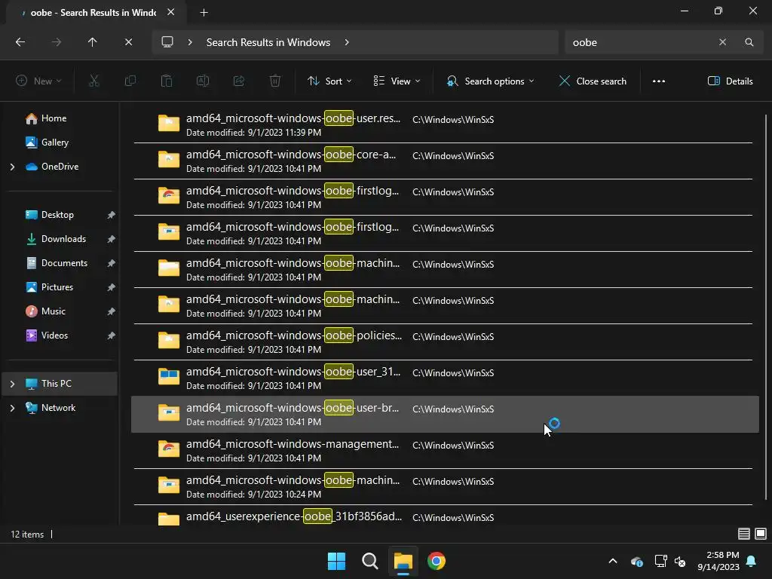Open the notifications bell

[x=752, y=561]
